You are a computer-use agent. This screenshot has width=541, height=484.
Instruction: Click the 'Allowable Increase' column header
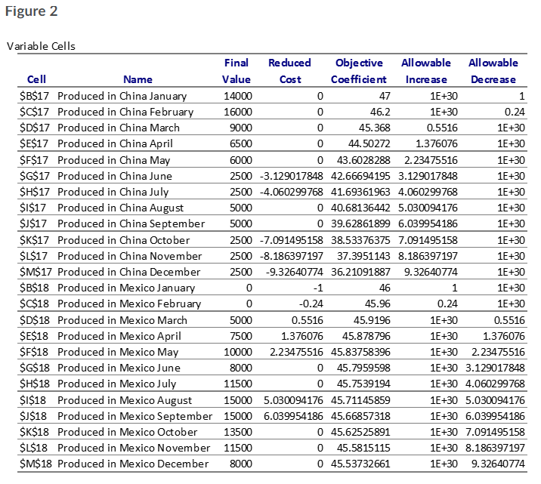tap(426, 71)
